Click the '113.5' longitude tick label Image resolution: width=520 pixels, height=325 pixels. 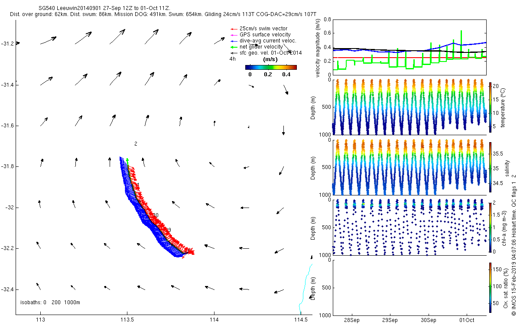pos(127,320)
